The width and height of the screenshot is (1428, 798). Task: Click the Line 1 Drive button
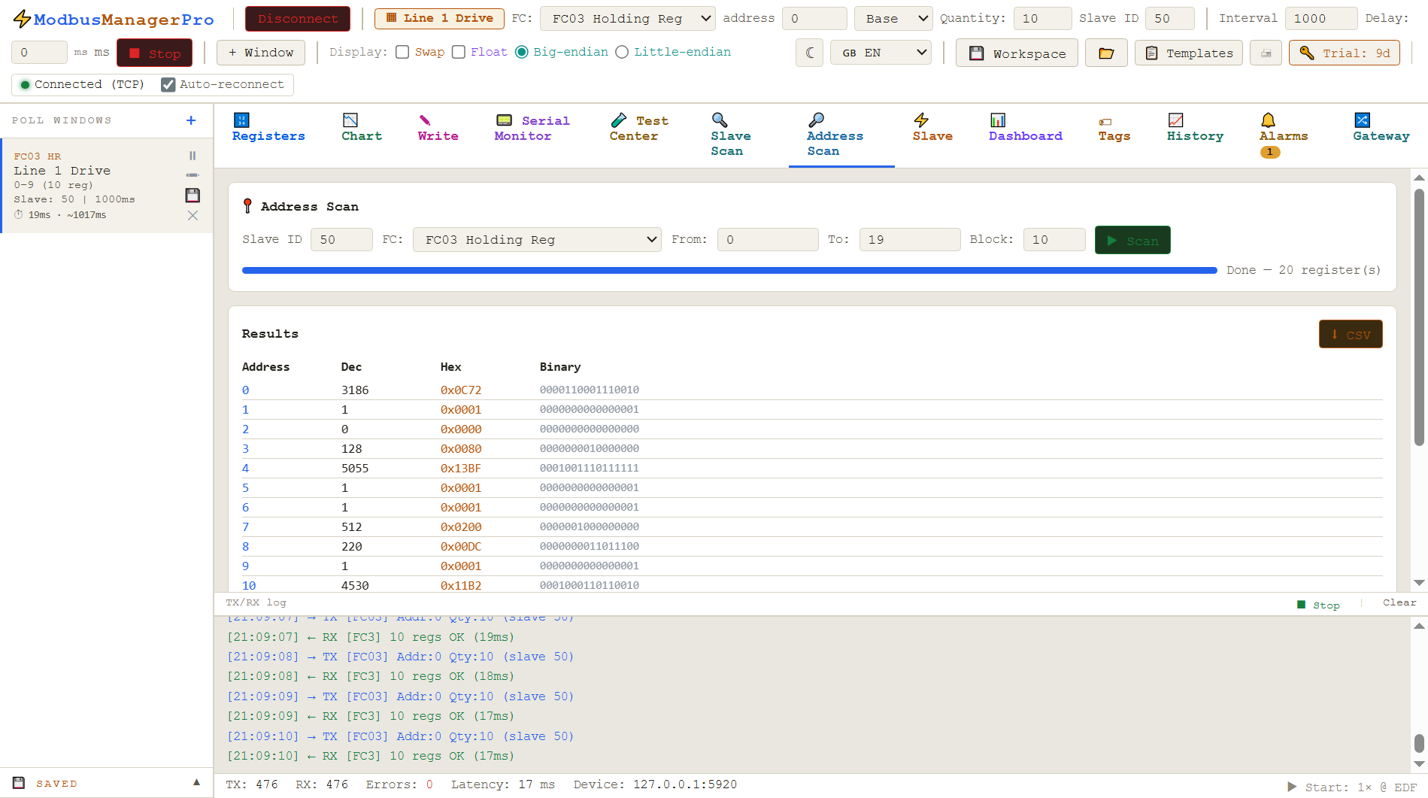(x=439, y=18)
